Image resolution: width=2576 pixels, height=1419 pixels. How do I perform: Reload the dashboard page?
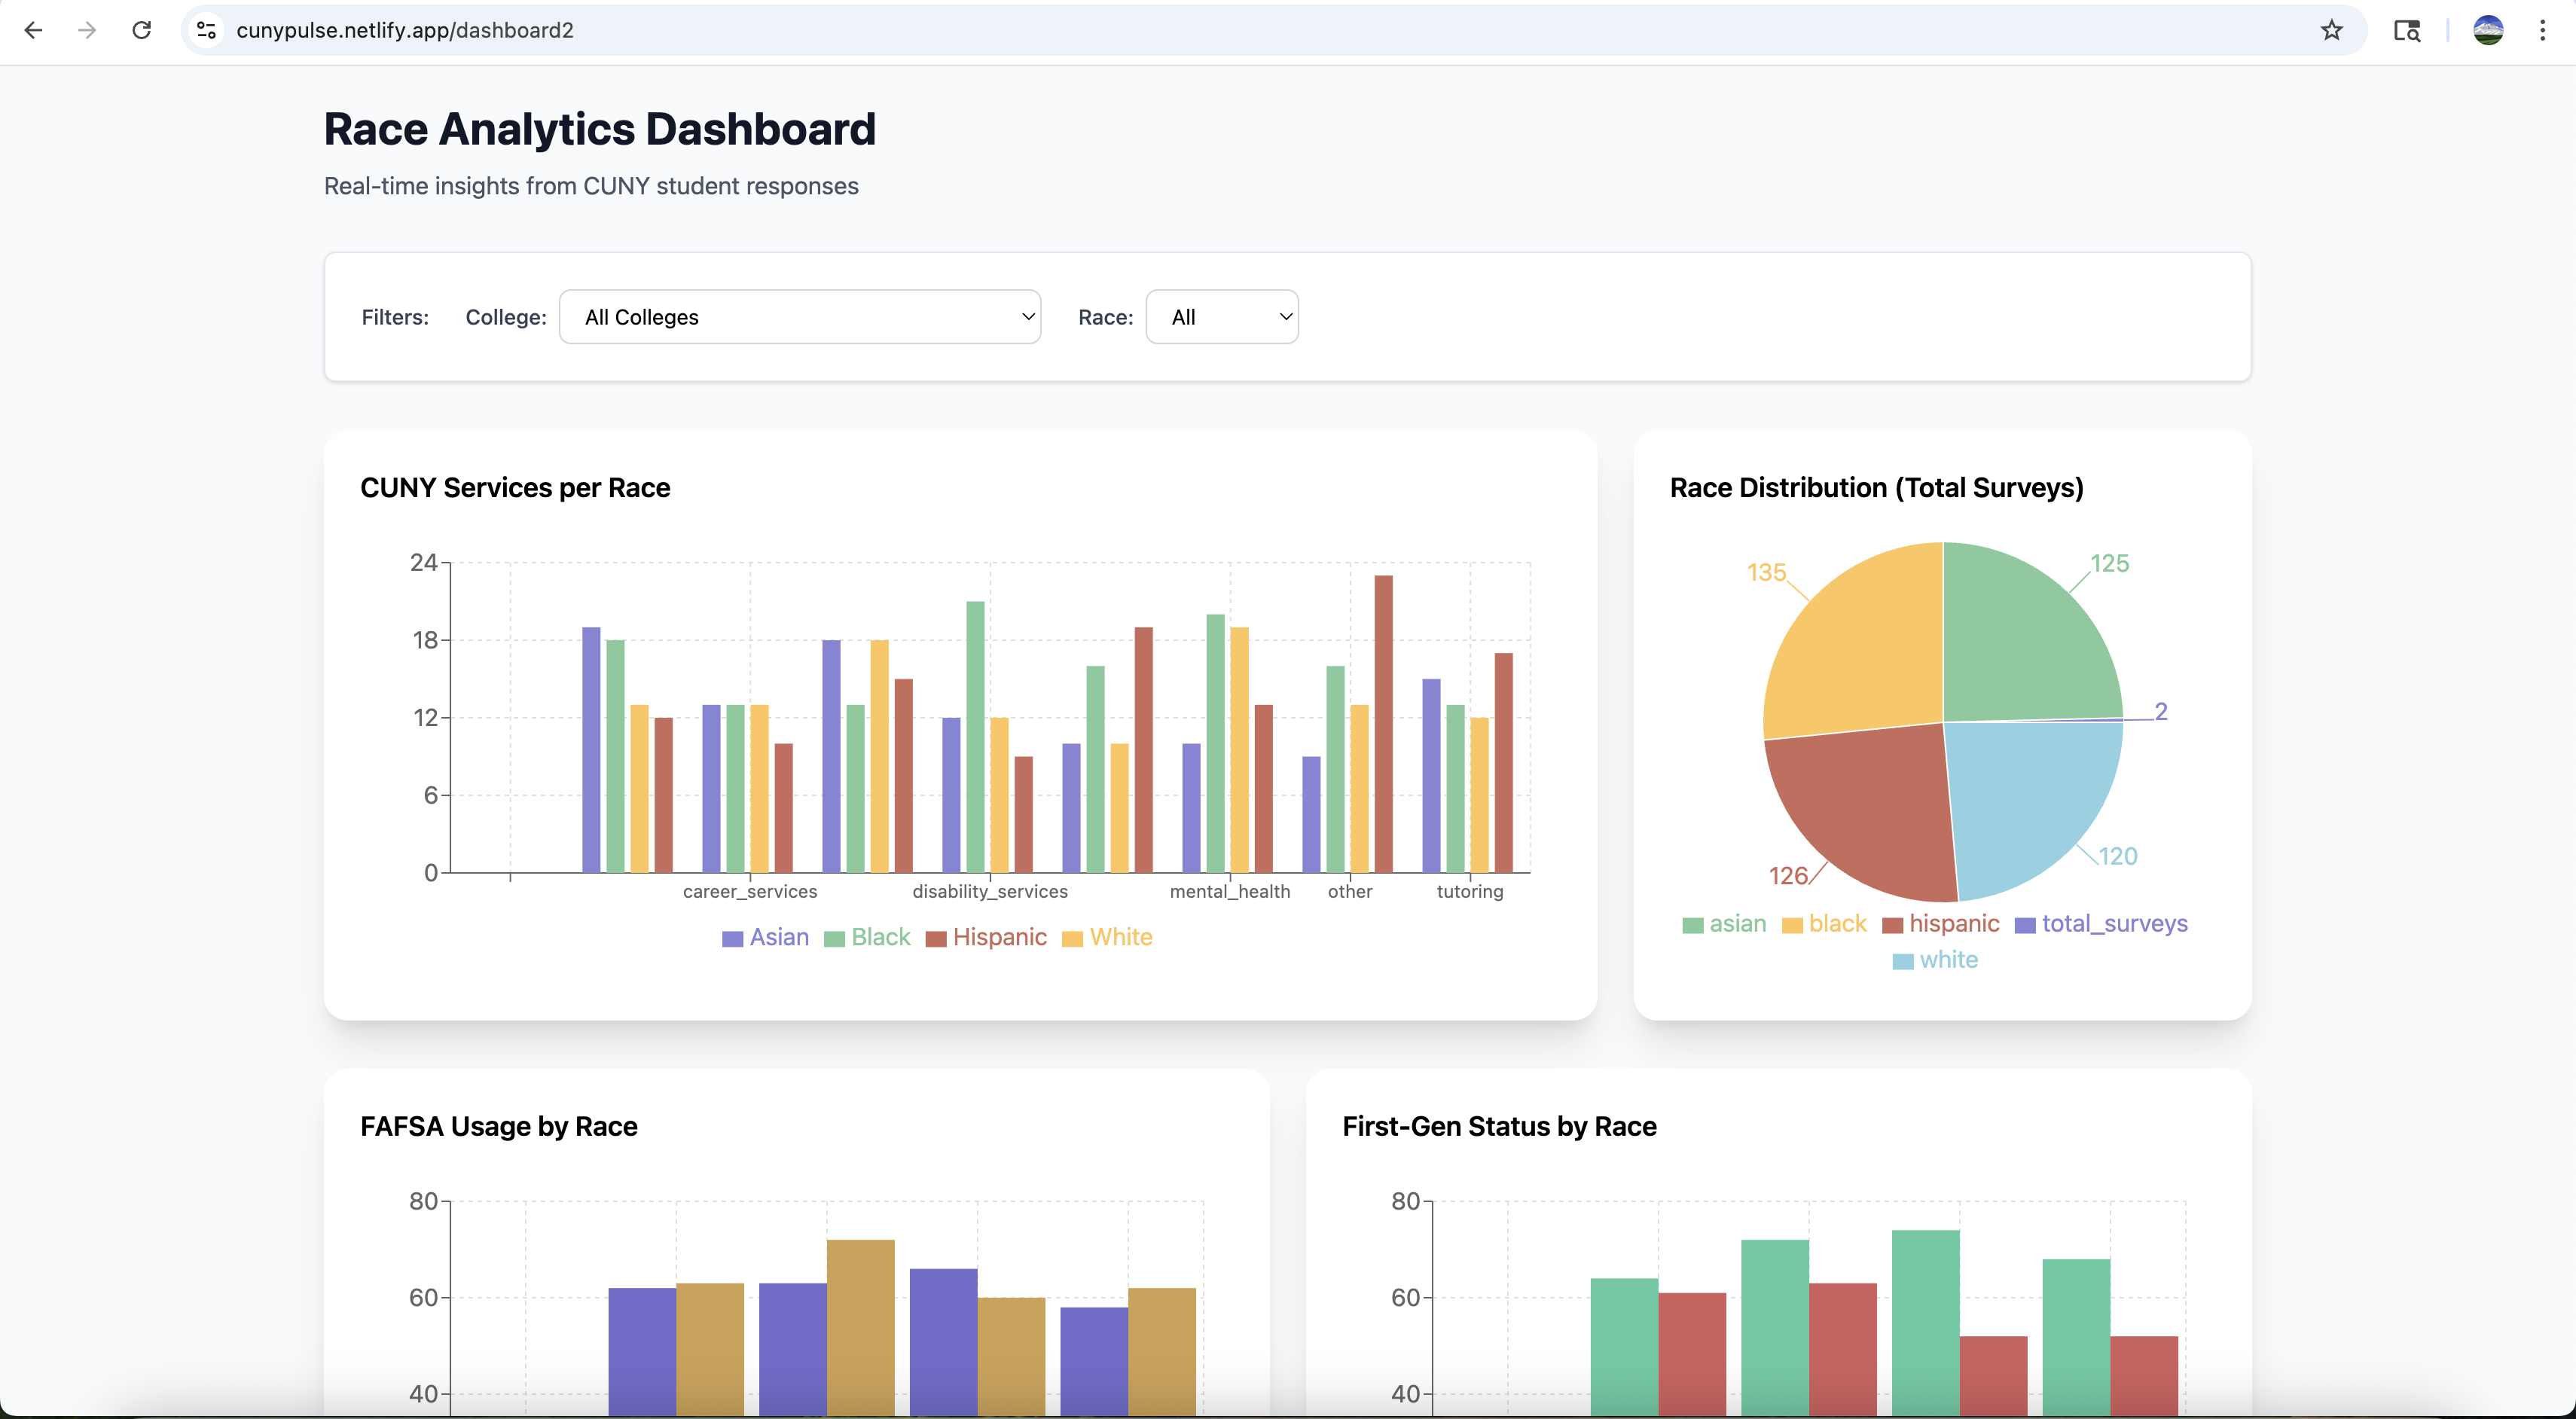(142, 30)
